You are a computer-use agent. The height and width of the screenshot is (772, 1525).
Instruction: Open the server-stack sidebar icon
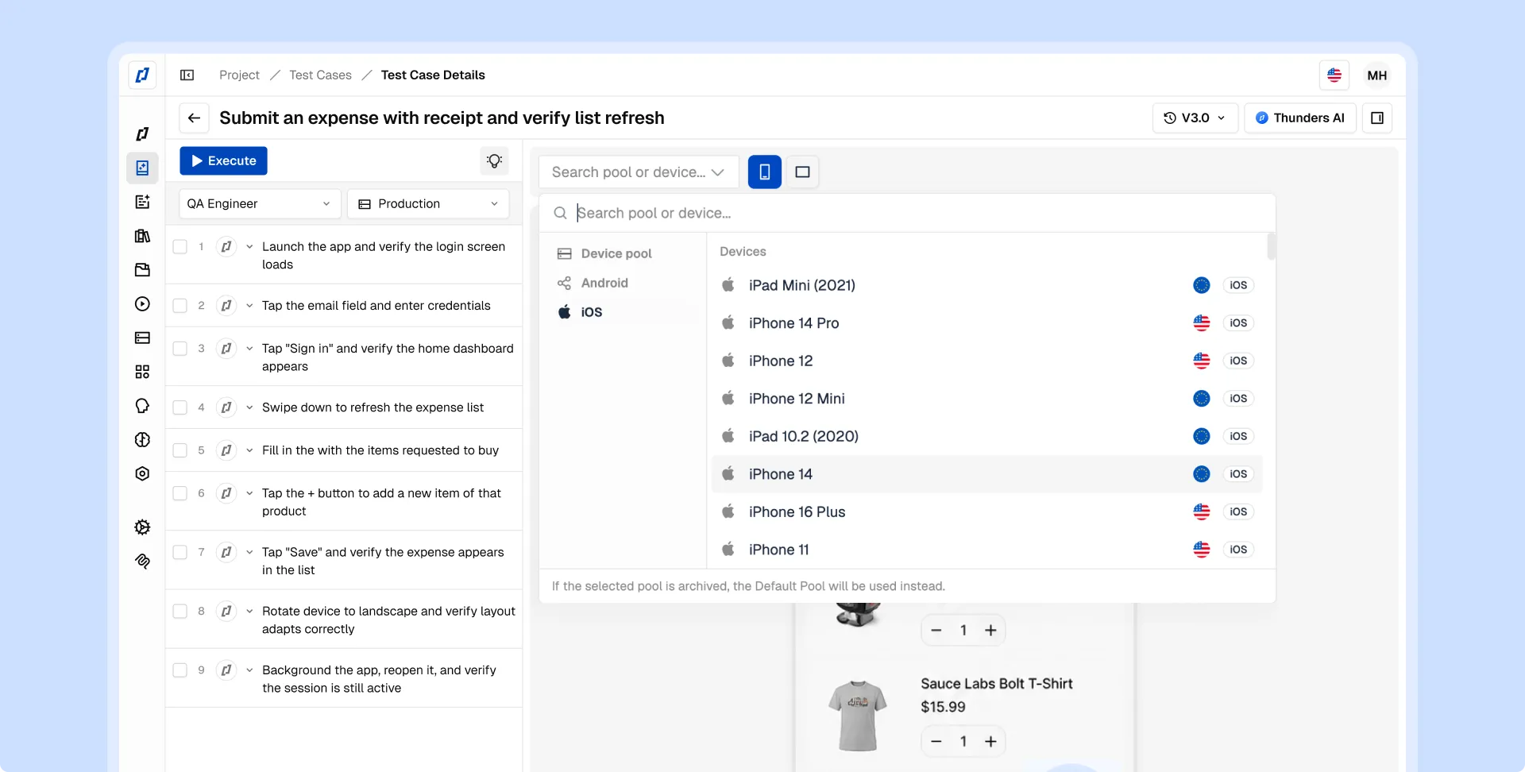click(x=142, y=338)
